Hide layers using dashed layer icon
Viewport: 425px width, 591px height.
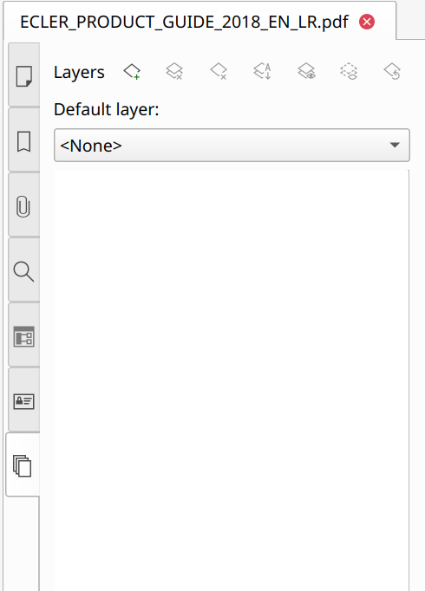[350, 72]
